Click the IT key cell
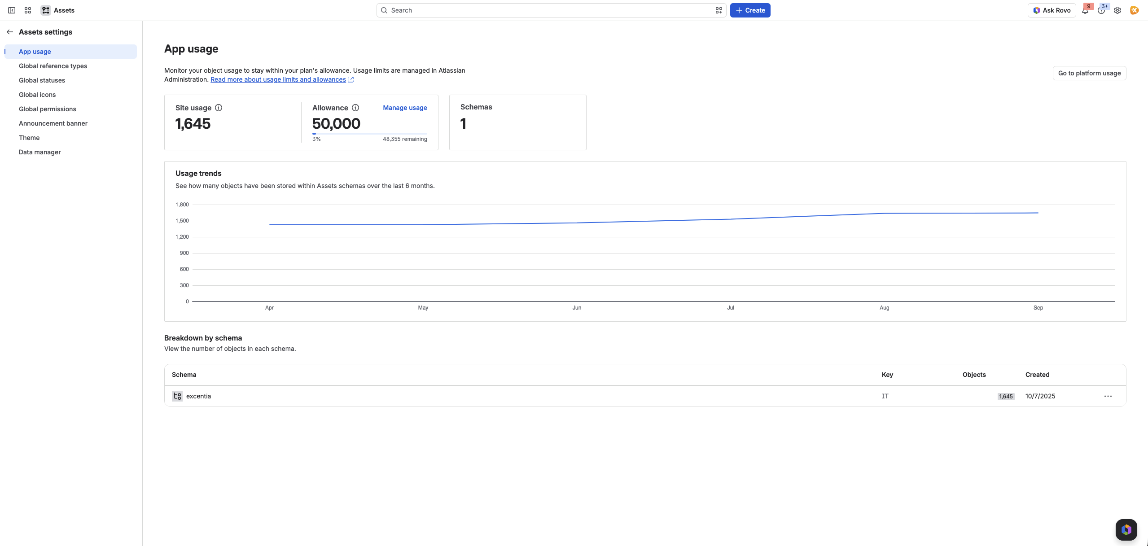Image resolution: width=1148 pixels, height=546 pixels. pos(885,396)
